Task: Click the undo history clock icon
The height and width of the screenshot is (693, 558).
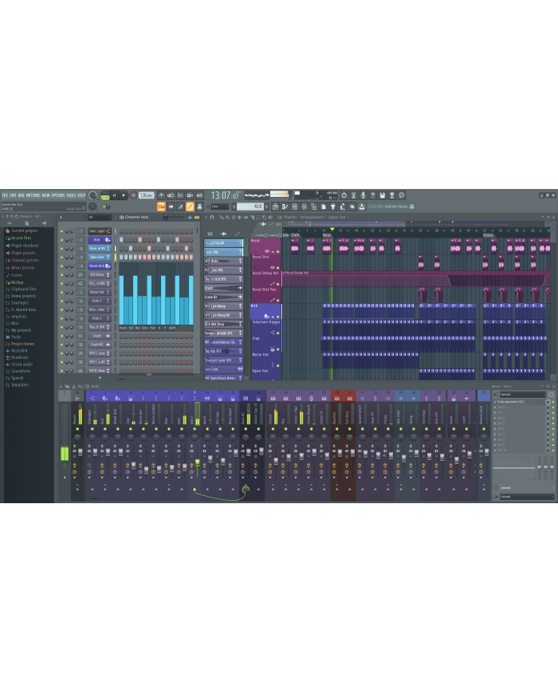Action: 344,195
